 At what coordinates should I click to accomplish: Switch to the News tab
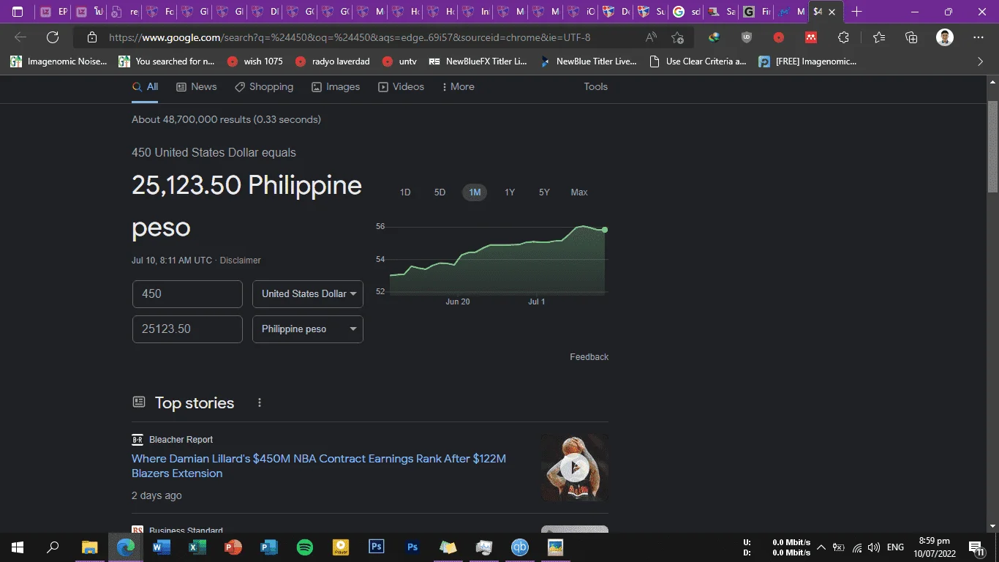(x=197, y=86)
